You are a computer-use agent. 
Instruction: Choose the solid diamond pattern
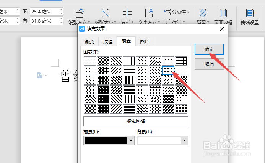(181, 109)
